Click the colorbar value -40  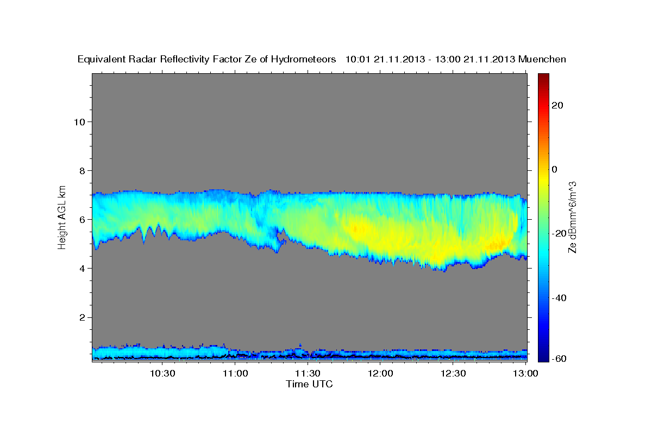[559, 298]
